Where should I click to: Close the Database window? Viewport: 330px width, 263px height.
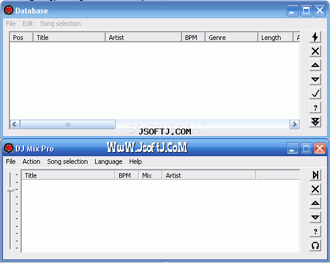[319, 11]
